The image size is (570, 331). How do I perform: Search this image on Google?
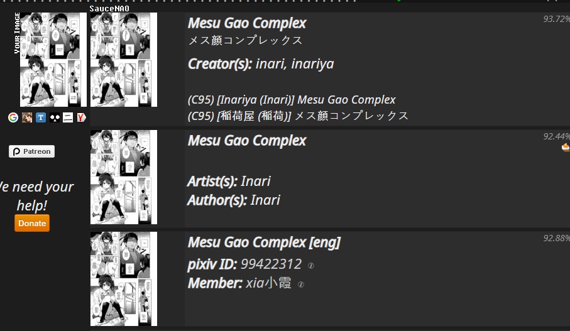click(13, 117)
